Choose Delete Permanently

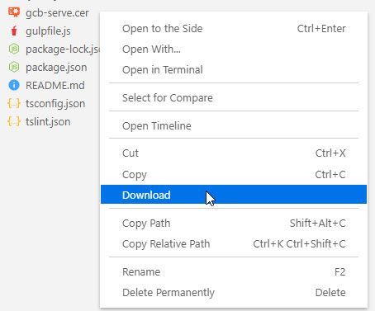(x=234, y=293)
